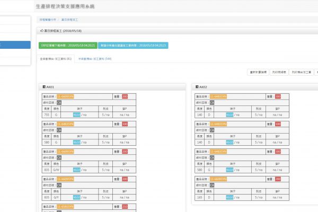318x212 pixels.
Task: Click the blue K610 badge in AK01 580 row
Action: point(77,143)
